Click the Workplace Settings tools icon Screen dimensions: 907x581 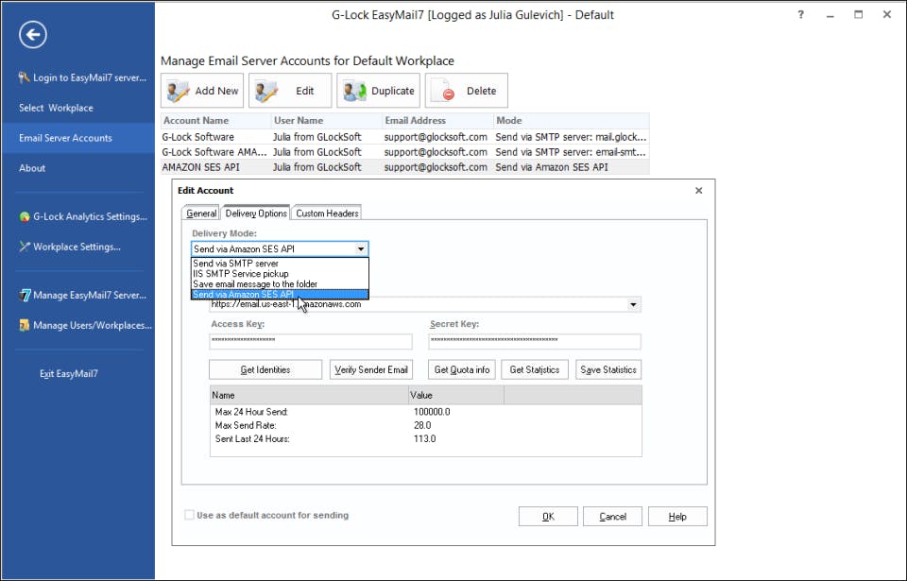(25, 247)
